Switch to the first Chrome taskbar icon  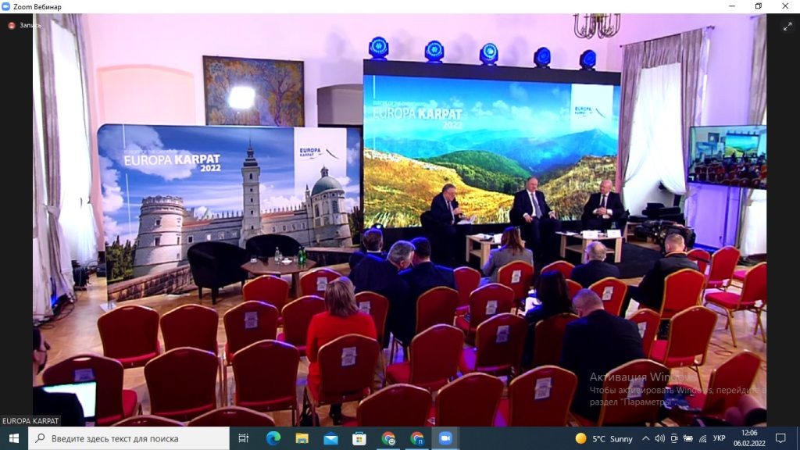pos(388,438)
